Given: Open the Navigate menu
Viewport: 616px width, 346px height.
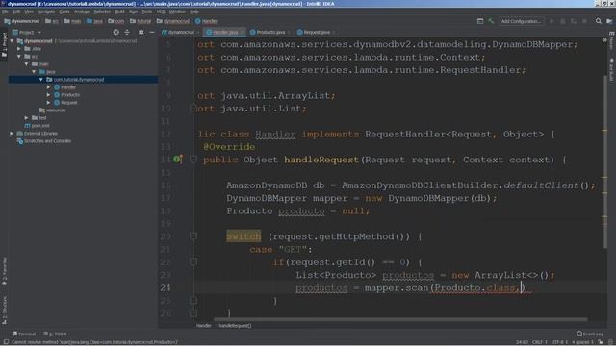Looking at the screenshot, I should (46, 12).
